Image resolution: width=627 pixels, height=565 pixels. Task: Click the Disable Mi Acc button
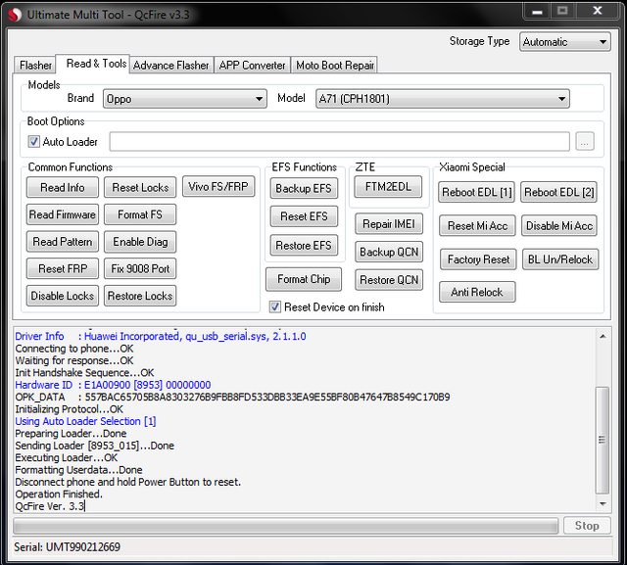pos(559,226)
